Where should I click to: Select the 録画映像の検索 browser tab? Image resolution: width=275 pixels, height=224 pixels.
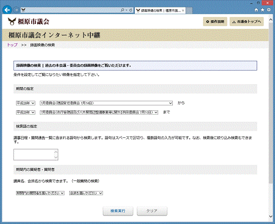click(160, 11)
